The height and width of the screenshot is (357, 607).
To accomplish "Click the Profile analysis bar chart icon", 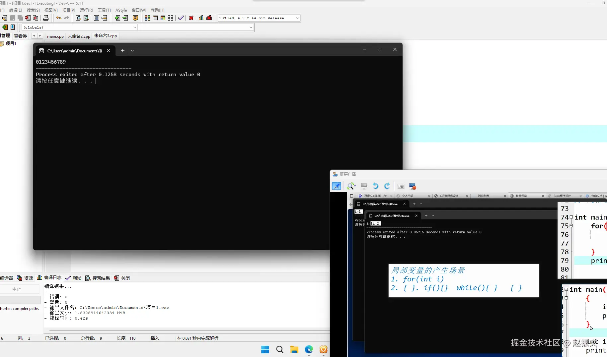I will point(201,18).
